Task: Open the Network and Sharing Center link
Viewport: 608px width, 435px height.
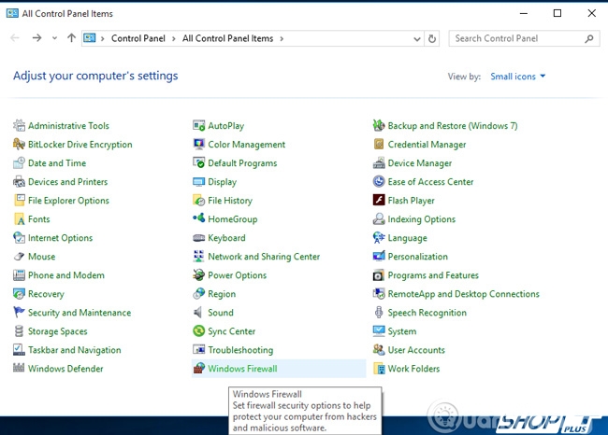Action: [264, 257]
